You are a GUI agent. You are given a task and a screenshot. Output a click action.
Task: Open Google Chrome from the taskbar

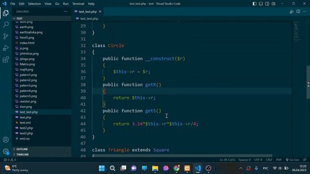176,168
